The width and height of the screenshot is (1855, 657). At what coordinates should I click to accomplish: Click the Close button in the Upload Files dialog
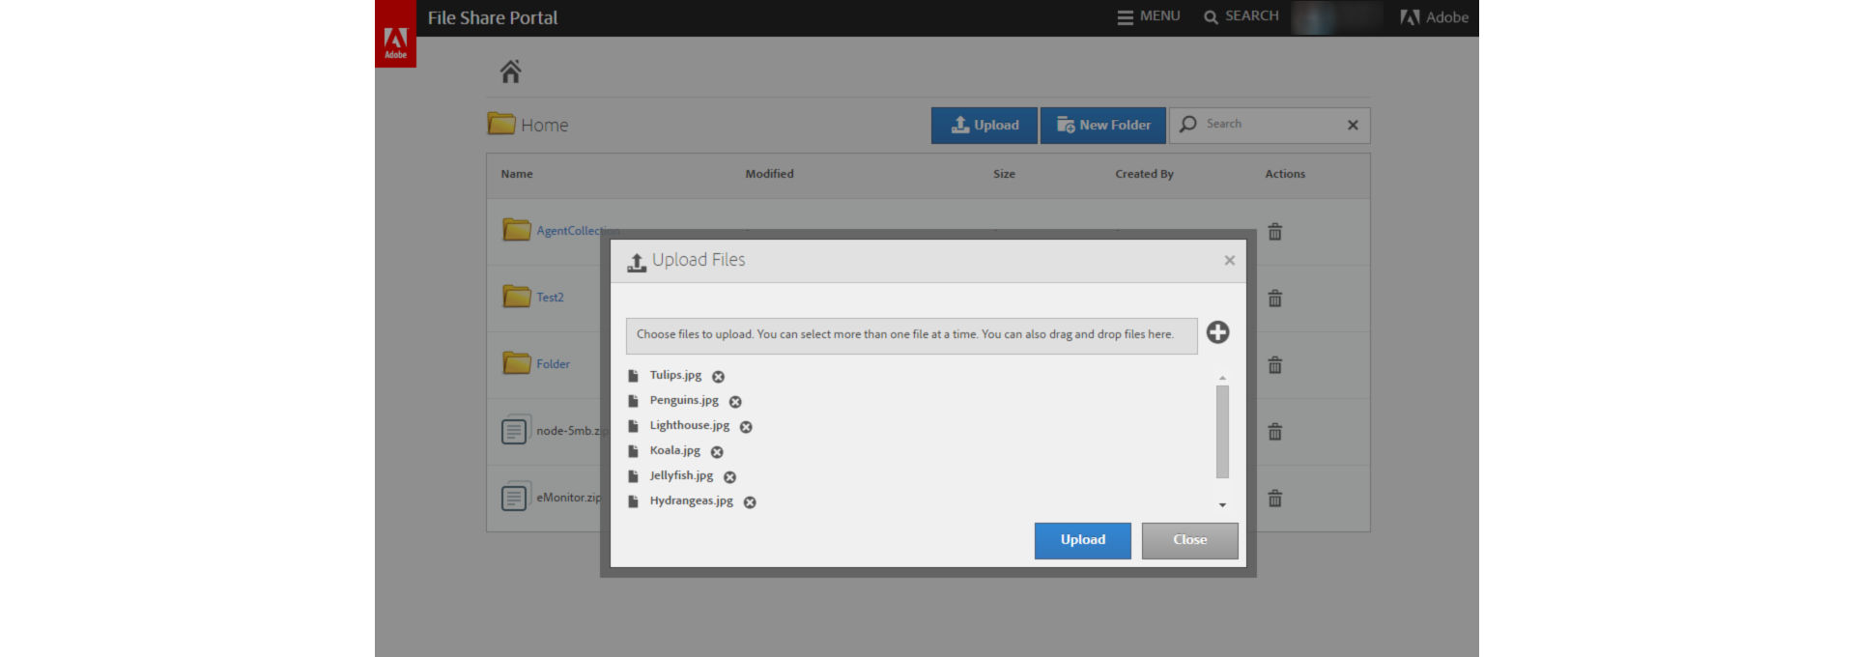click(x=1189, y=541)
